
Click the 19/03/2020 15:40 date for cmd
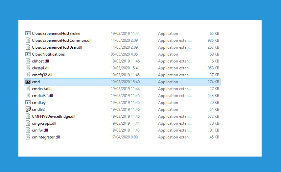[x=125, y=82]
